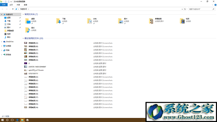This screenshot has width=217, height=122.
Task: Click the New folder icon in the title bar
Action: [8, 2]
